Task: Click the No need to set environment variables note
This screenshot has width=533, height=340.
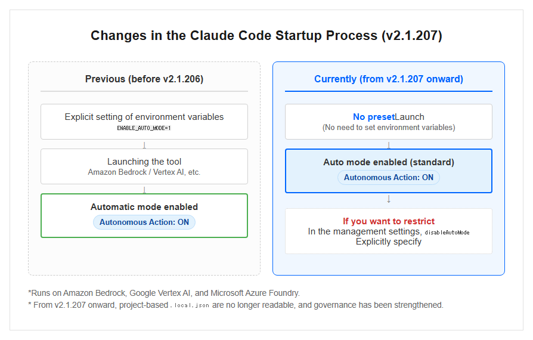Action: pos(389,128)
